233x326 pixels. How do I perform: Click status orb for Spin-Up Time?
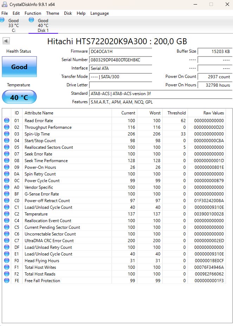(7, 134)
